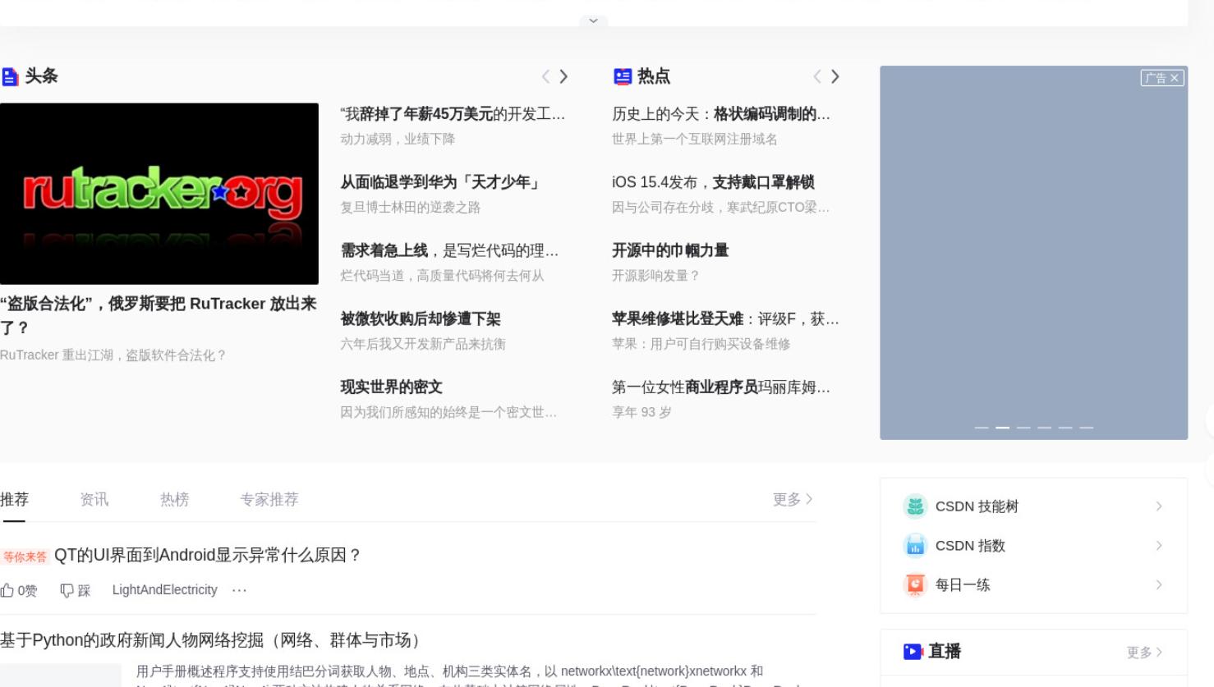Switch to the 推荐 tab
Viewport: 1214px width, 687px height.
tap(14, 499)
